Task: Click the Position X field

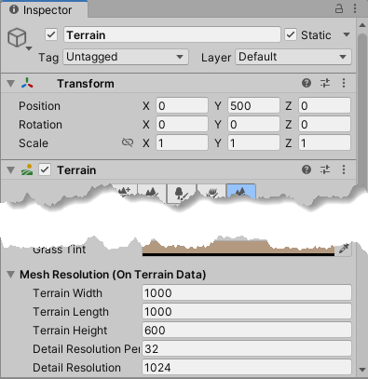Action: 182,105
